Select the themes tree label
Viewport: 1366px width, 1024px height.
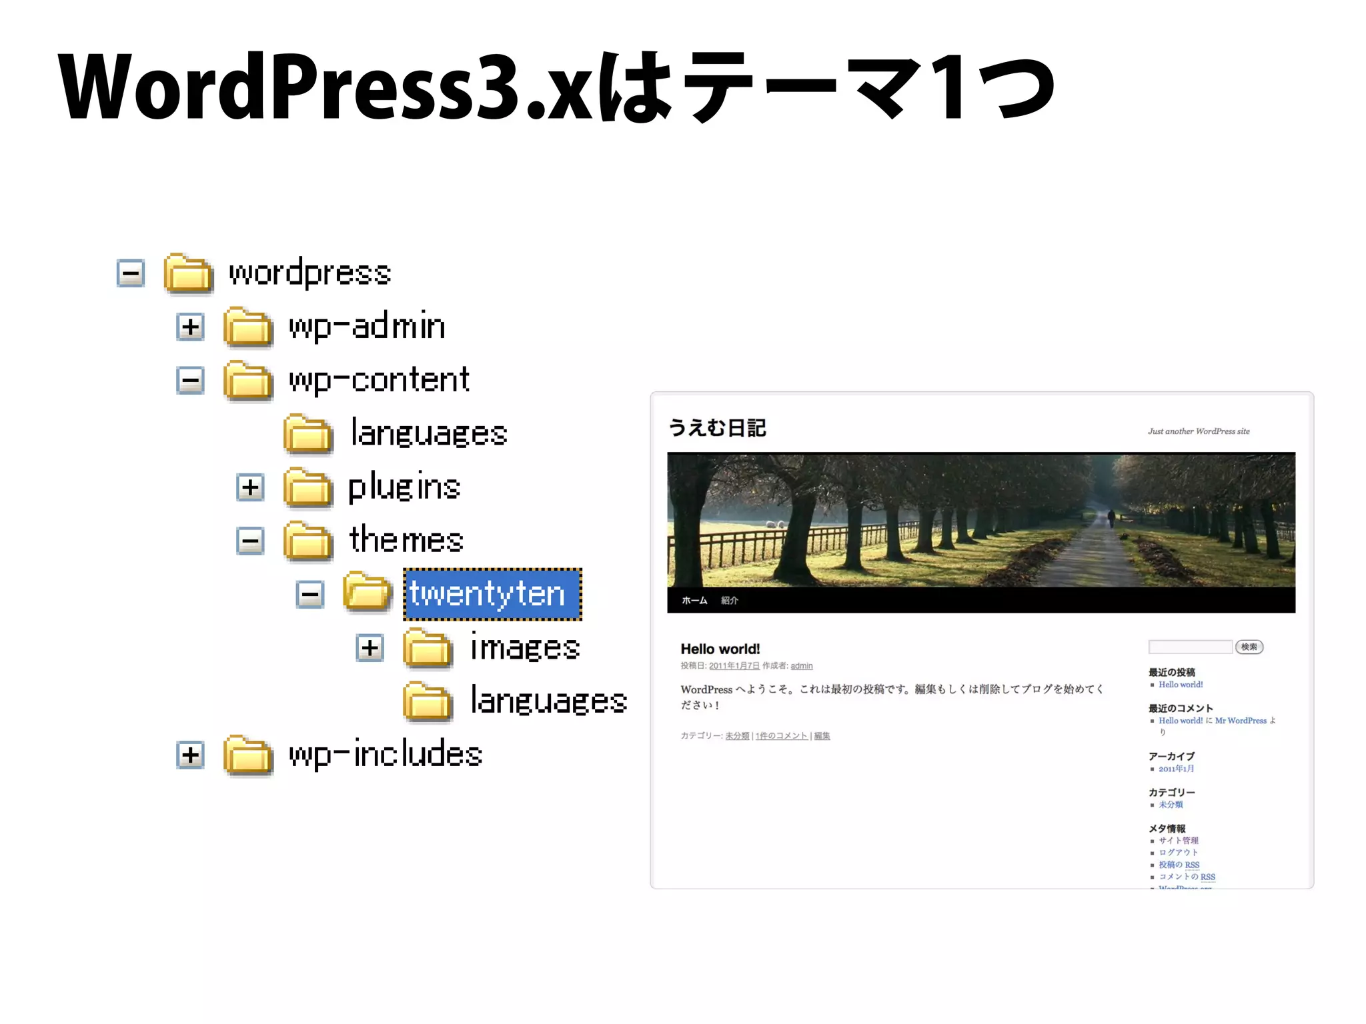coord(406,540)
